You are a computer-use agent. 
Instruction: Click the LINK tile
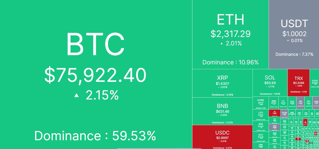coord(261,145)
